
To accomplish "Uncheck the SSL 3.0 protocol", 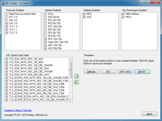I will coord(7,24).
